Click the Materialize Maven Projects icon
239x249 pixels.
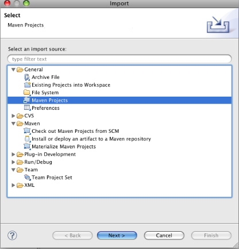[x=27, y=147]
